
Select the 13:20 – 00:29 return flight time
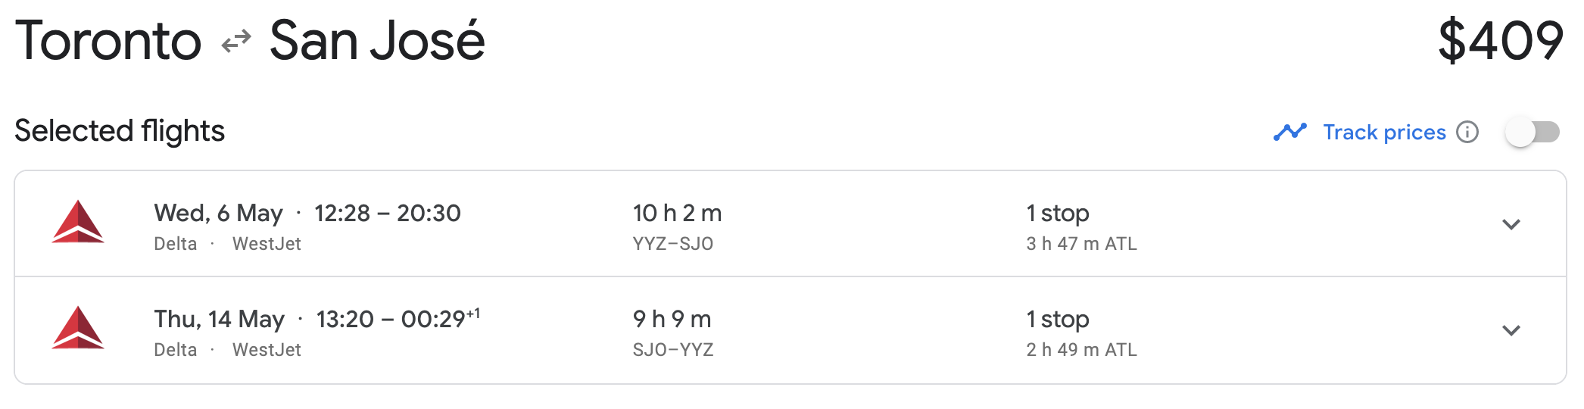click(x=398, y=319)
